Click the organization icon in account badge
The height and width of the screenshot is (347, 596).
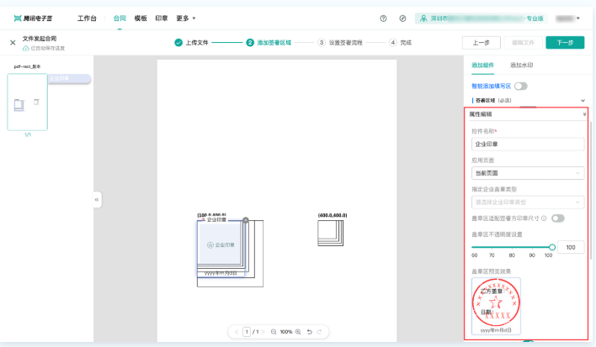pos(423,18)
